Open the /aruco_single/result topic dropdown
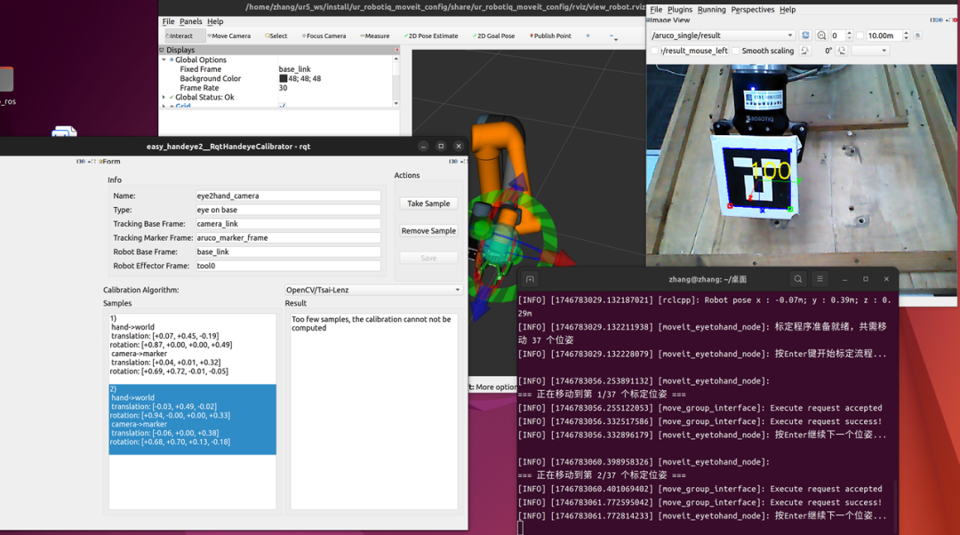 (x=723, y=36)
